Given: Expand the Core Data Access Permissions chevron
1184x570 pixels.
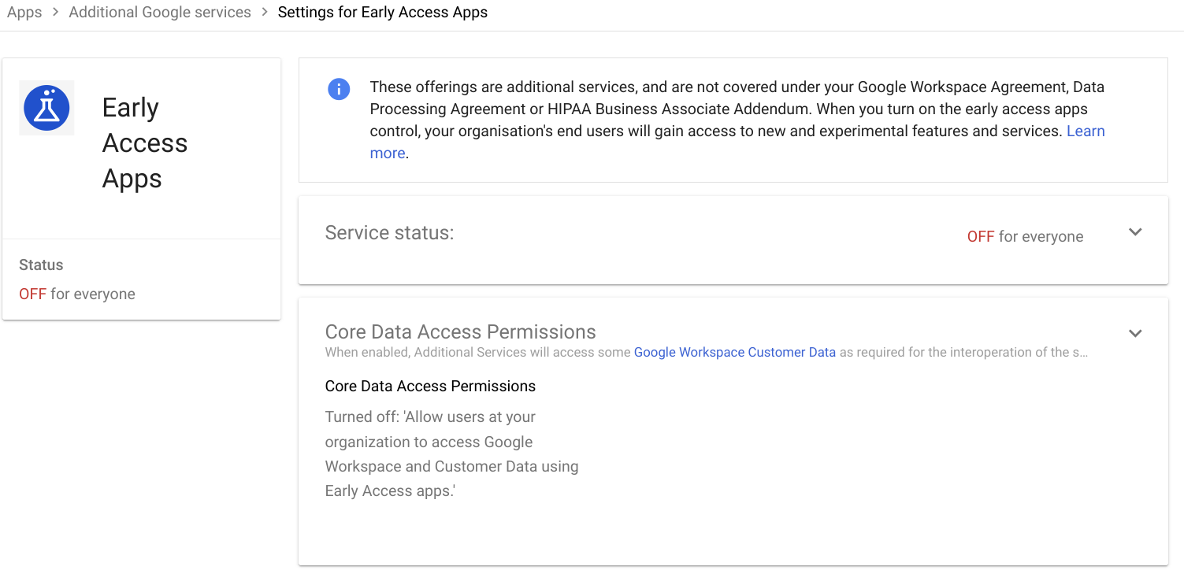Looking at the screenshot, I should click(1135, 333).
